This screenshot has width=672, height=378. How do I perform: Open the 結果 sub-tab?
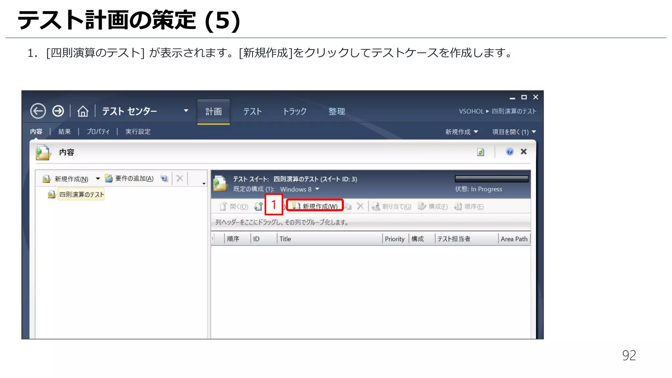[65, 132]
